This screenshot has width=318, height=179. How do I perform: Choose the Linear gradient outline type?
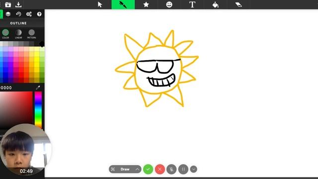[18, 34]
